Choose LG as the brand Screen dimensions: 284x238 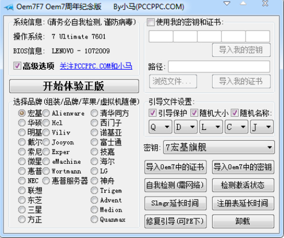[94, 171]
